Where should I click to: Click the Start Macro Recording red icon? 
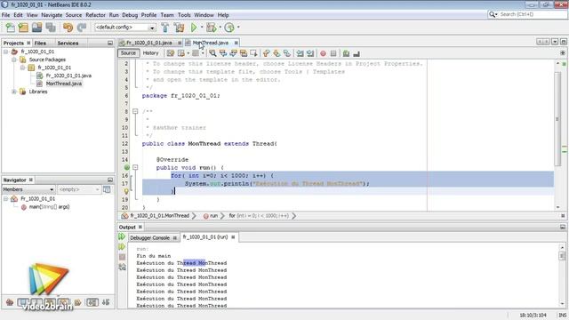point(323,53)
